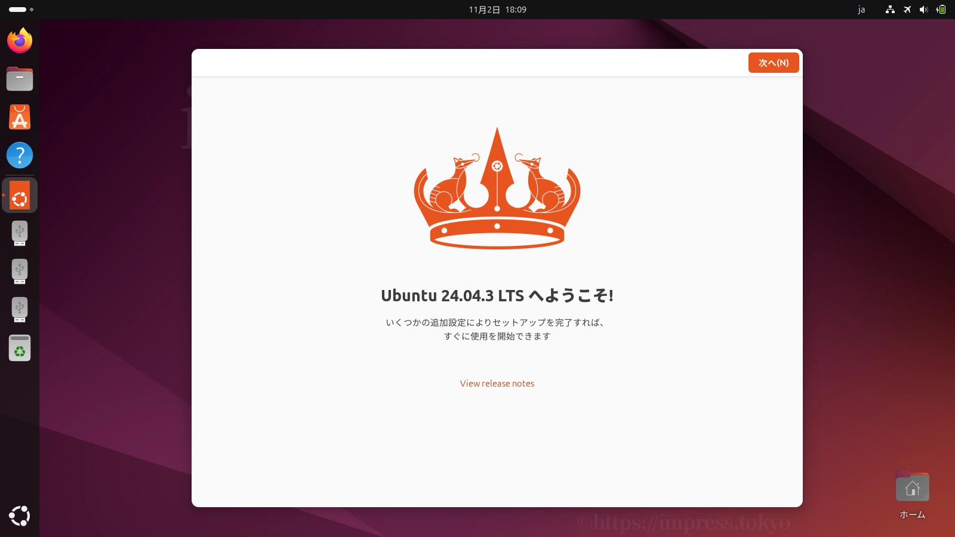Click the 次へ(N) button
The height and width of the screenshot is (537, 955).
click(774, 63)
